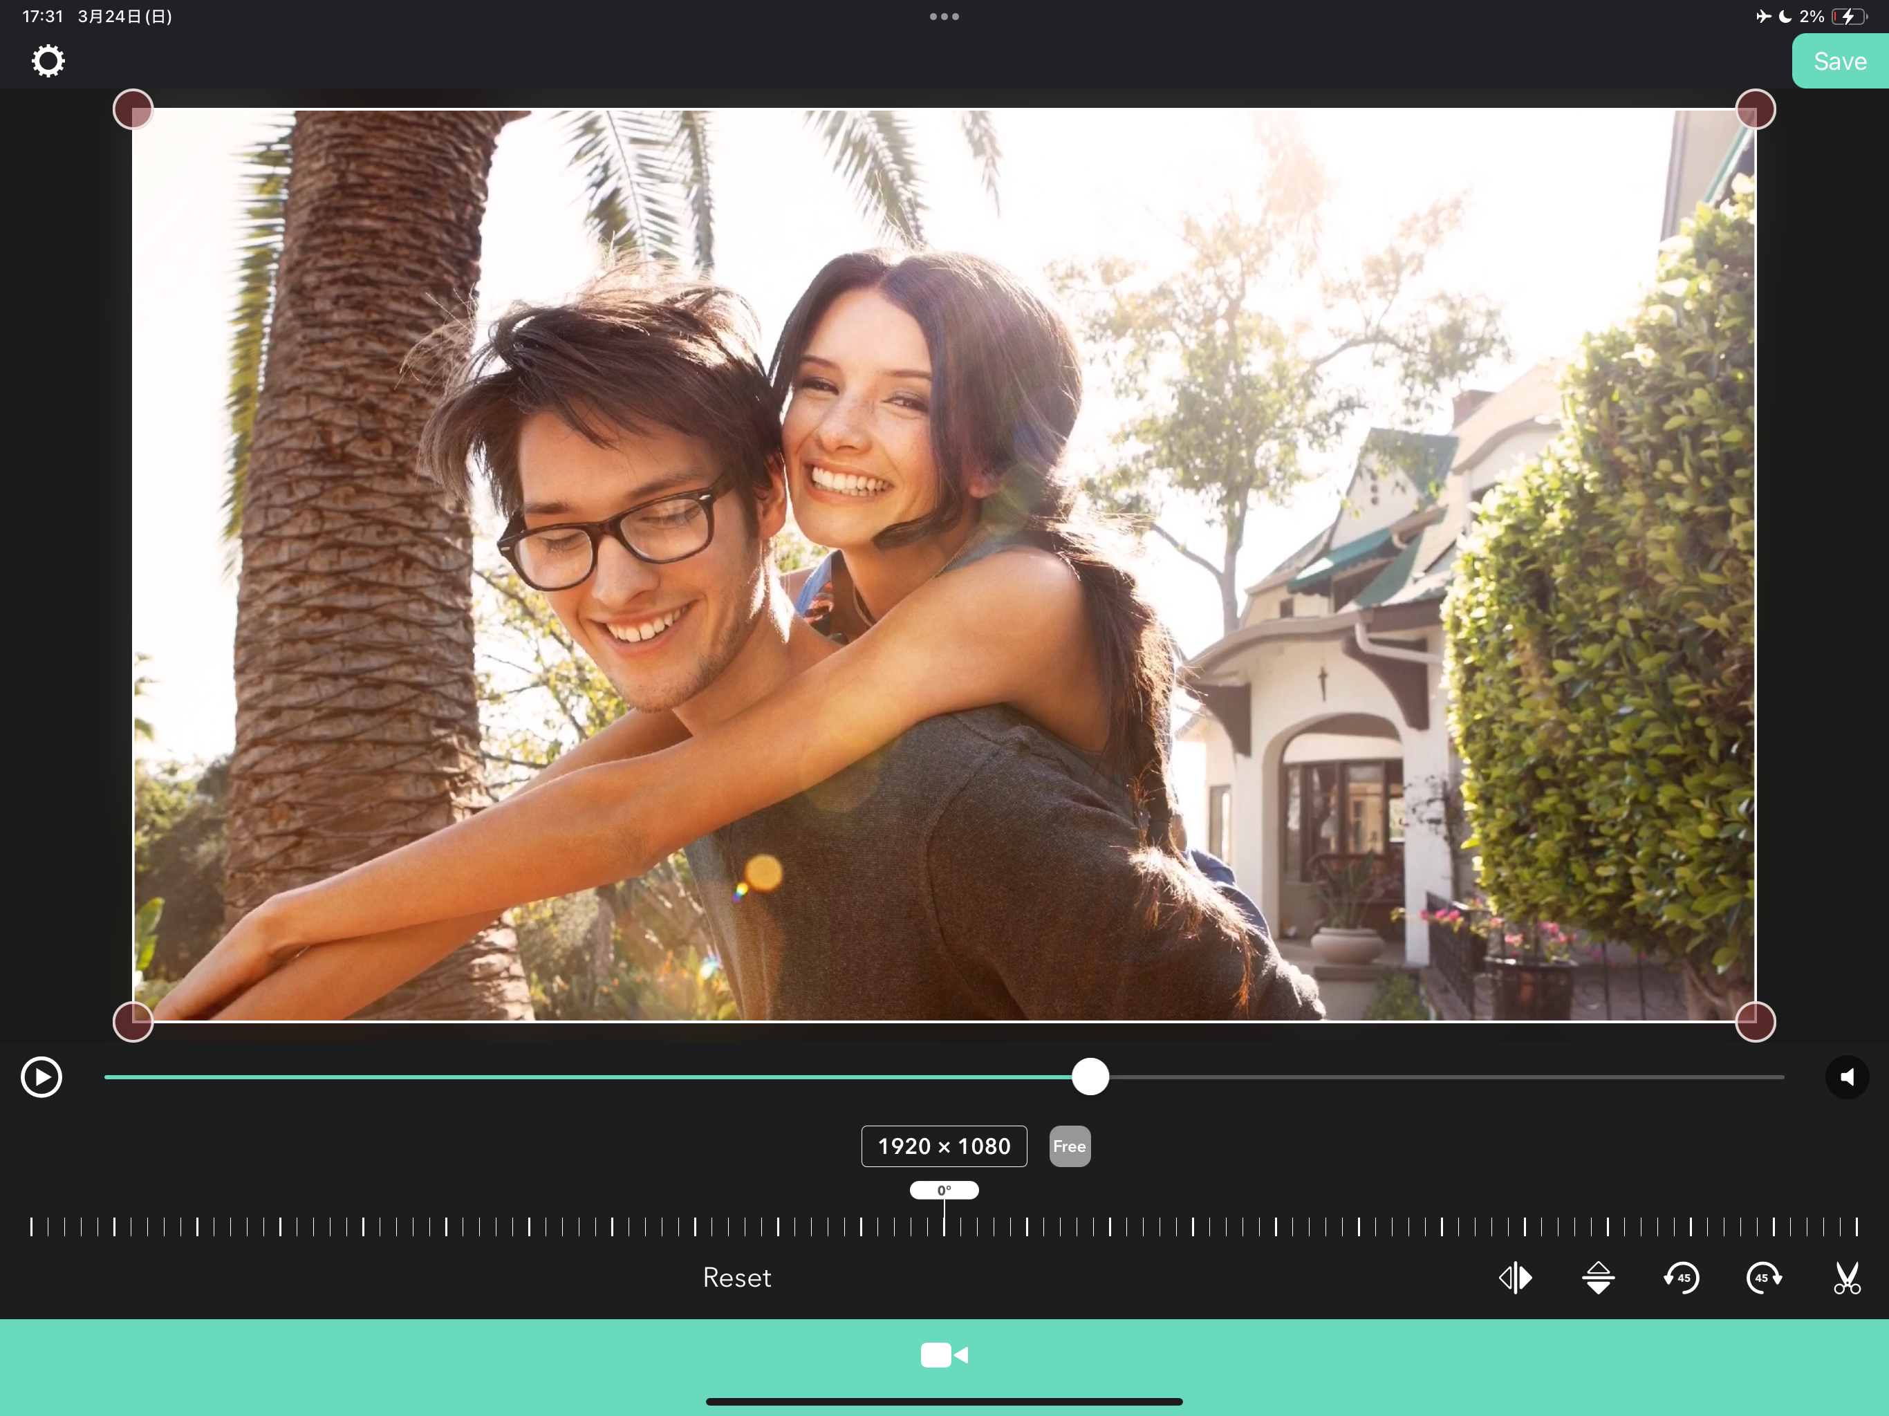Rotate 45 degrees counterclockwise

click(x=1681, y=1278)
